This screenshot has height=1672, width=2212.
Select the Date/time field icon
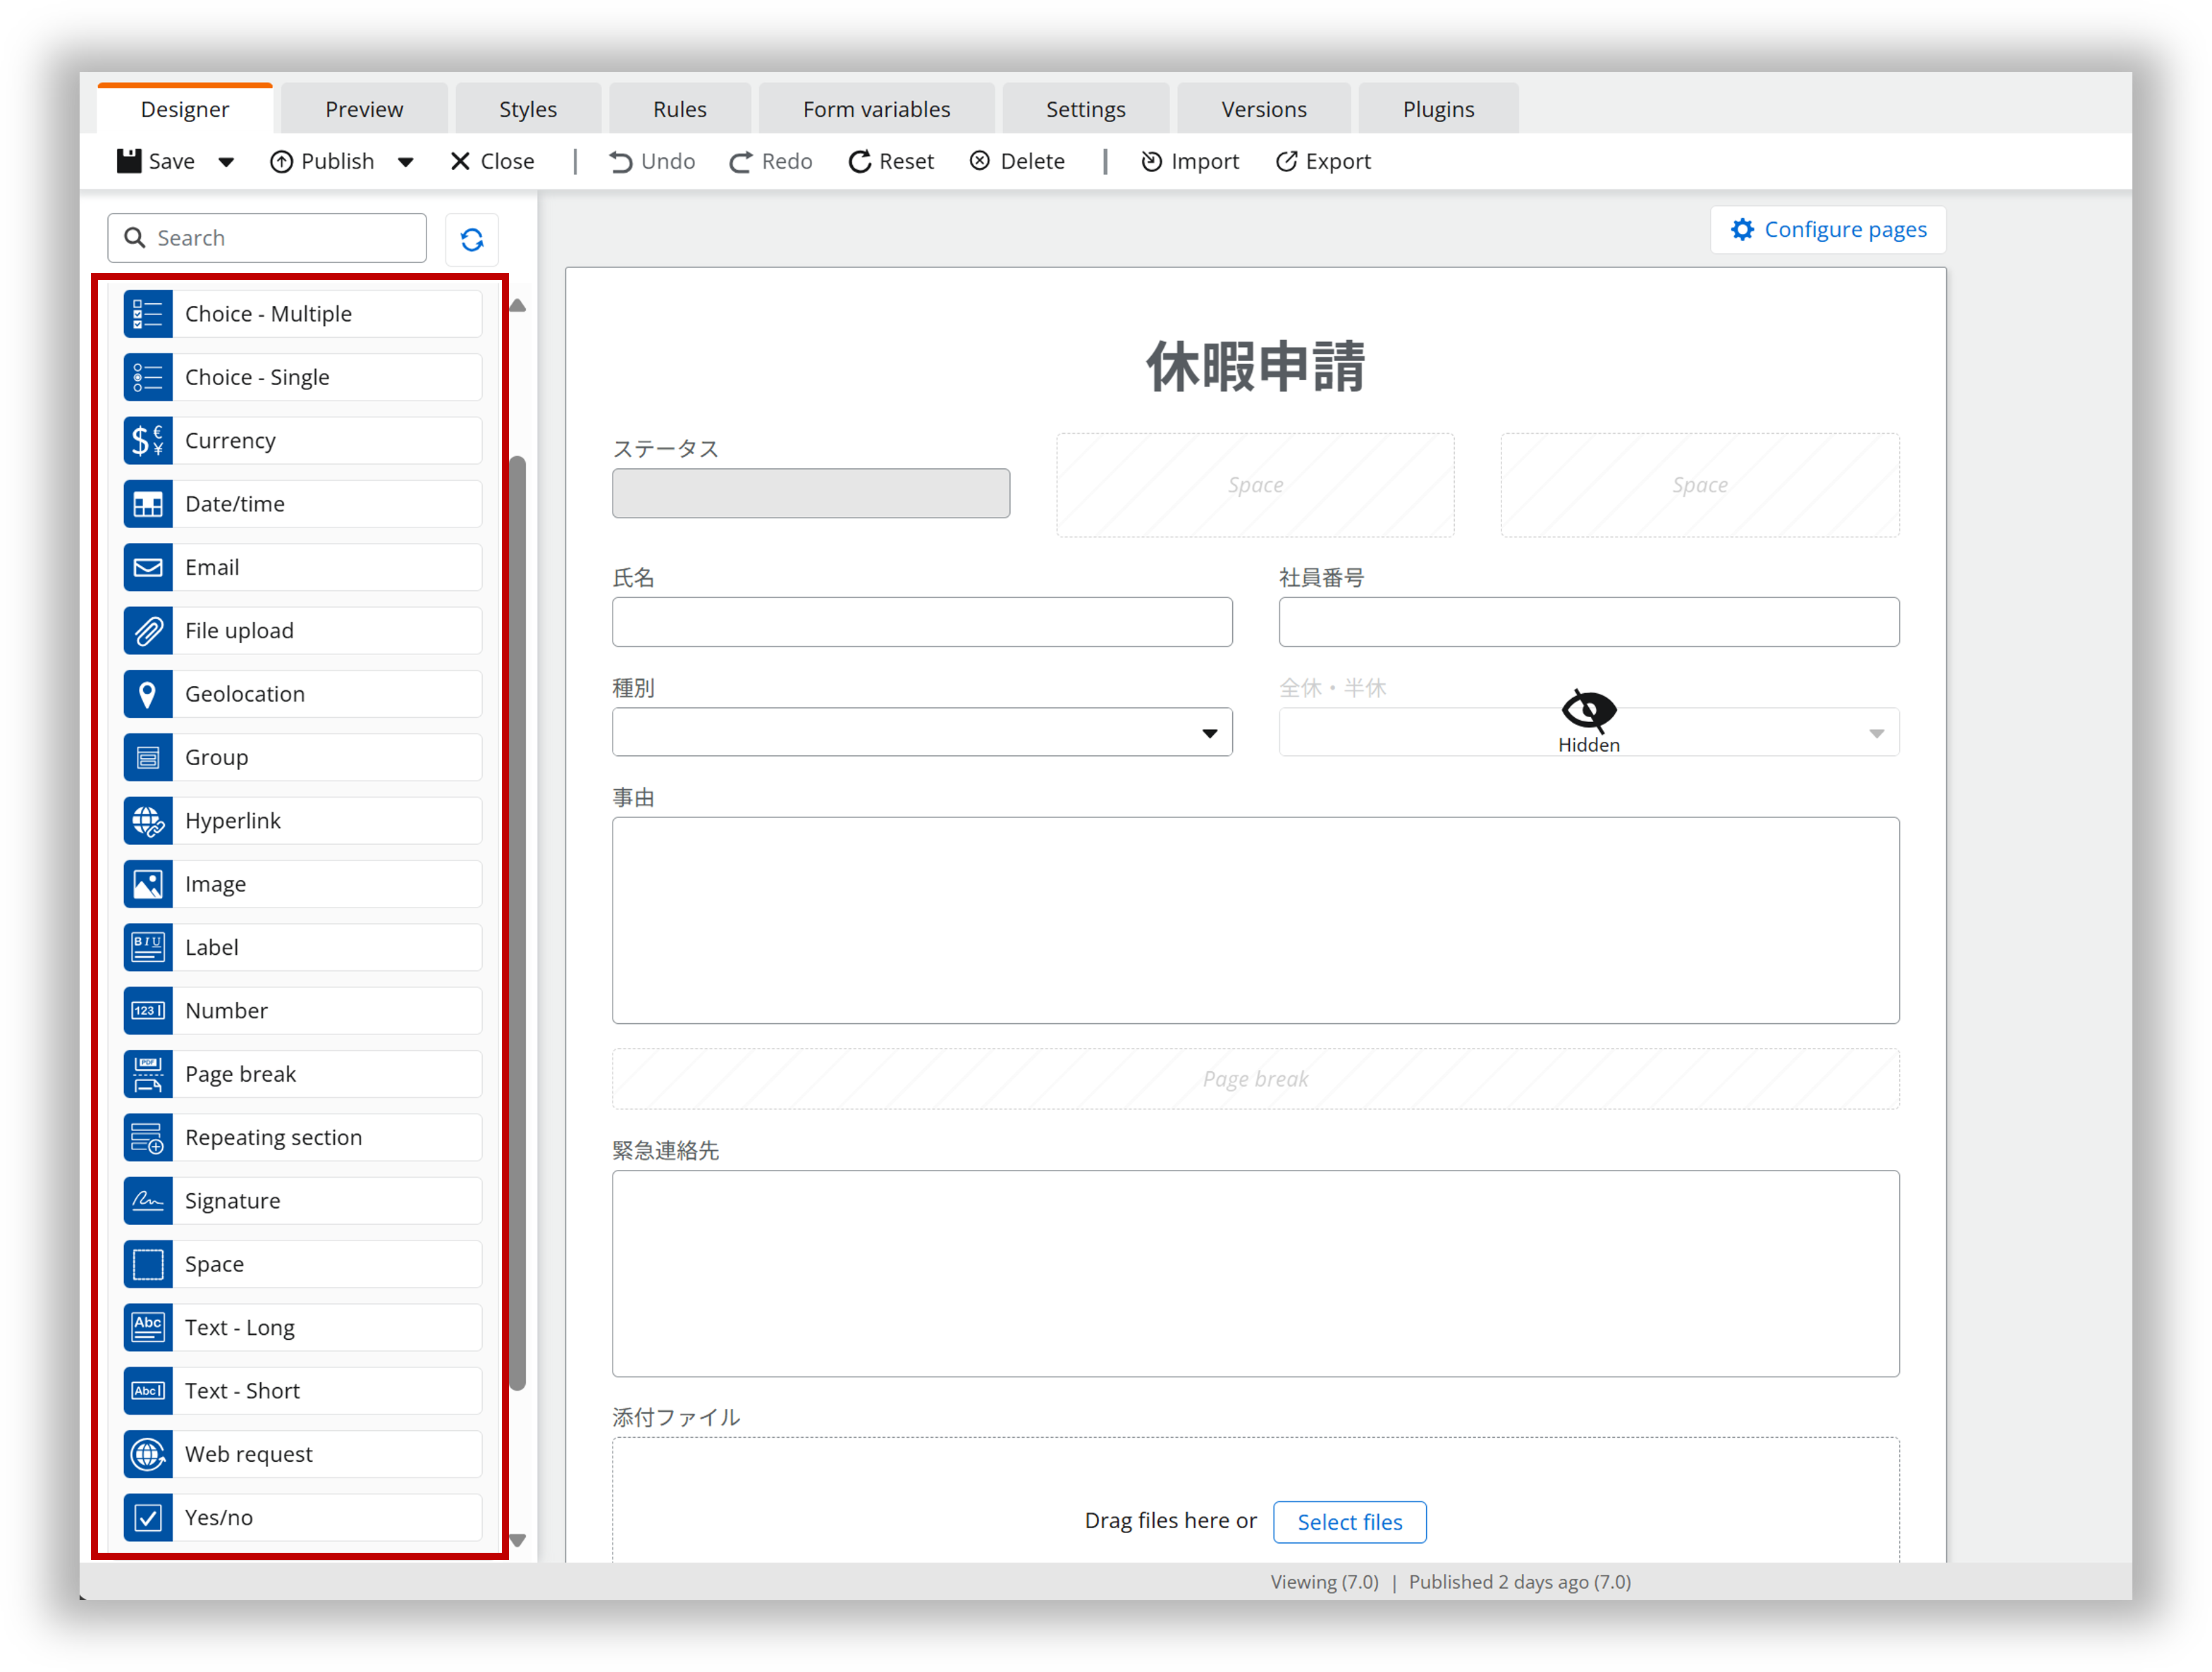point(148,504)
